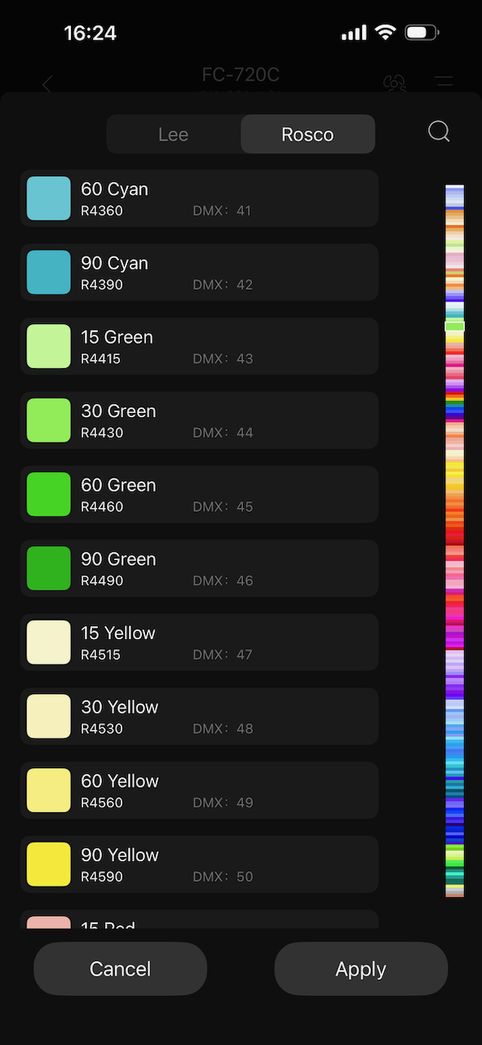
Task: Choose the 90 Green R4490 gel
Action: (x=199, y=567)
